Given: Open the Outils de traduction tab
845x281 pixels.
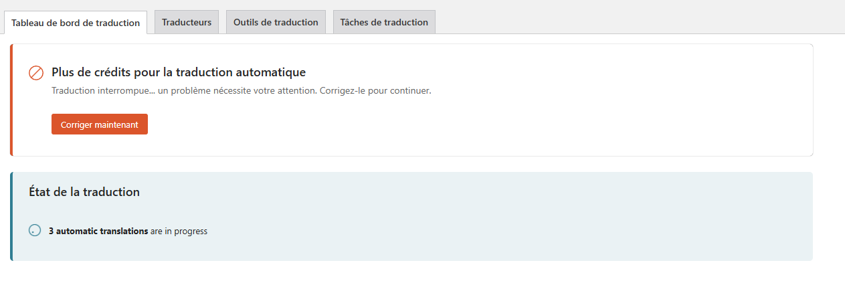Looking at the screenshot, I should click(x=276, y=22).
